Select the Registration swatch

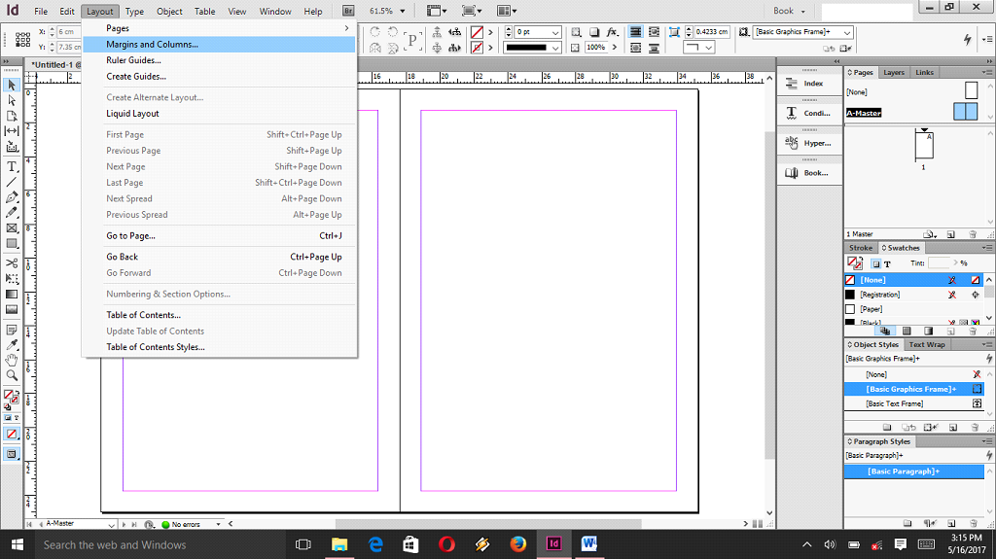pos(879,295)
